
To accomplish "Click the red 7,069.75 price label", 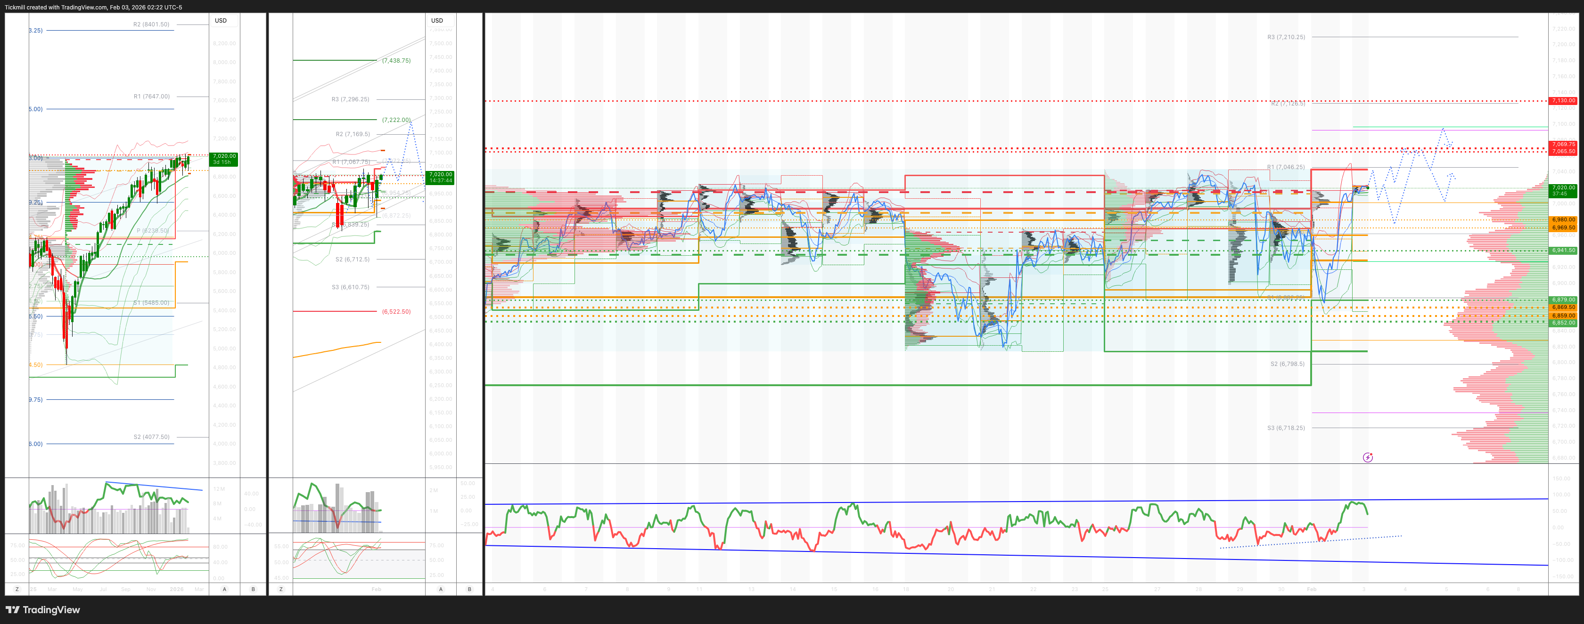I will [x=1563, y=144].
